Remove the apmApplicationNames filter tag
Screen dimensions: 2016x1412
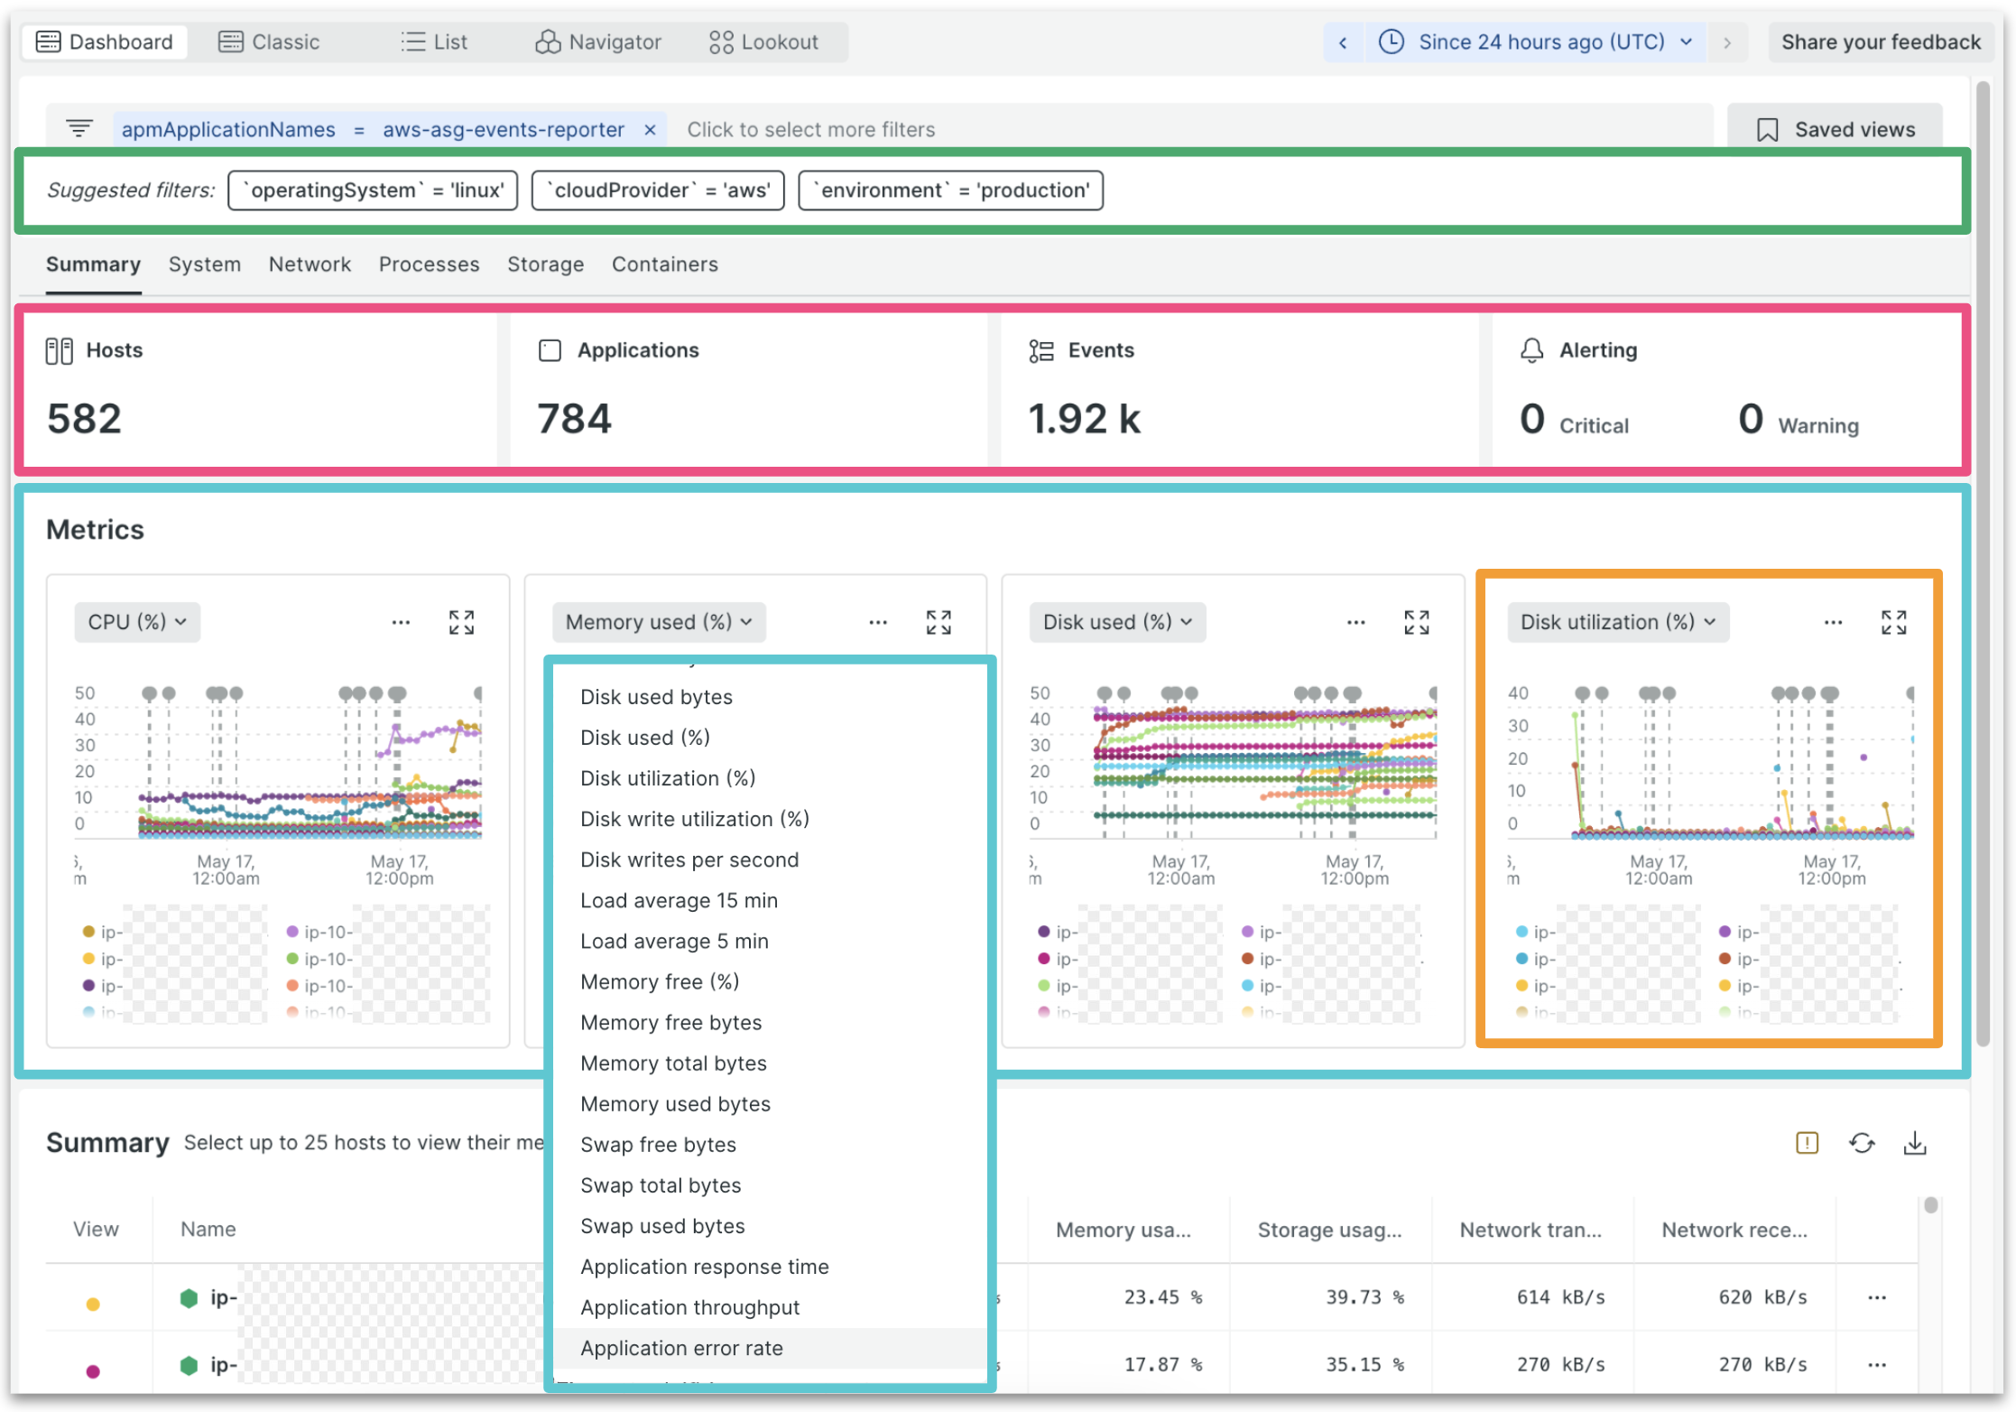651,129
